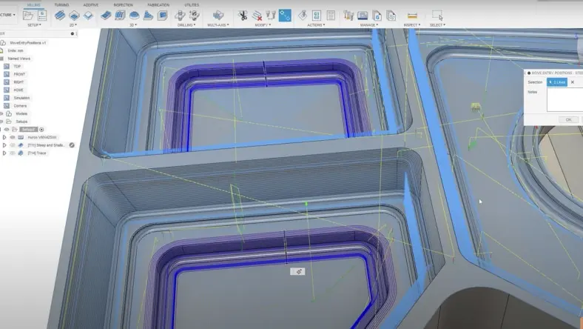
Task: Click the 2 Lines selection button
Action: pyautogui.click(x=557, y=82)
